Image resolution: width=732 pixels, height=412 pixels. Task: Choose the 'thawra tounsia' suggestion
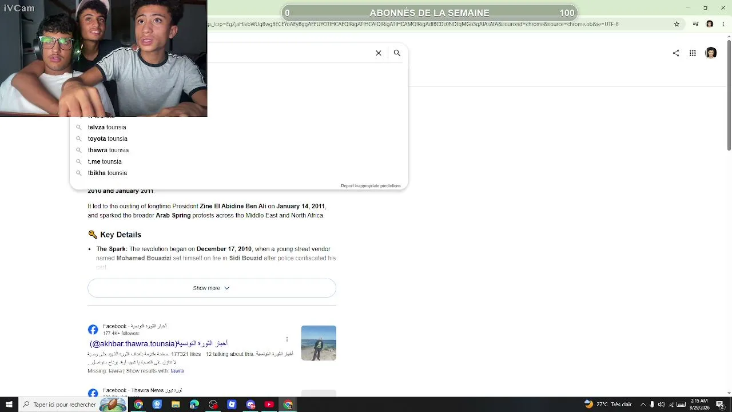point(238,150)
